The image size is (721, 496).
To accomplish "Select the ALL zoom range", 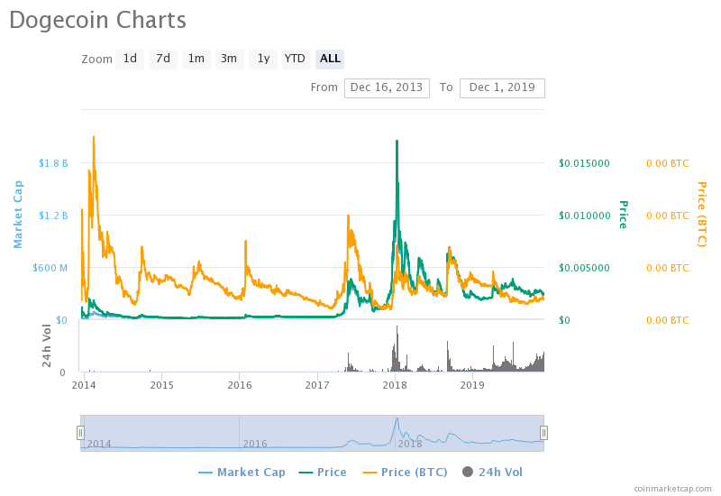I will coord(330,59).
